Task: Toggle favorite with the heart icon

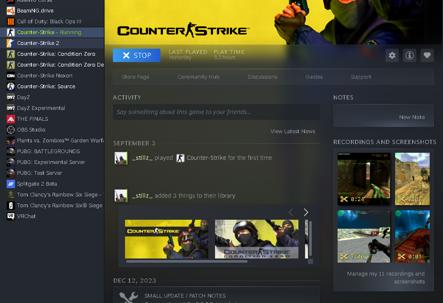Action: coord(427,55)
